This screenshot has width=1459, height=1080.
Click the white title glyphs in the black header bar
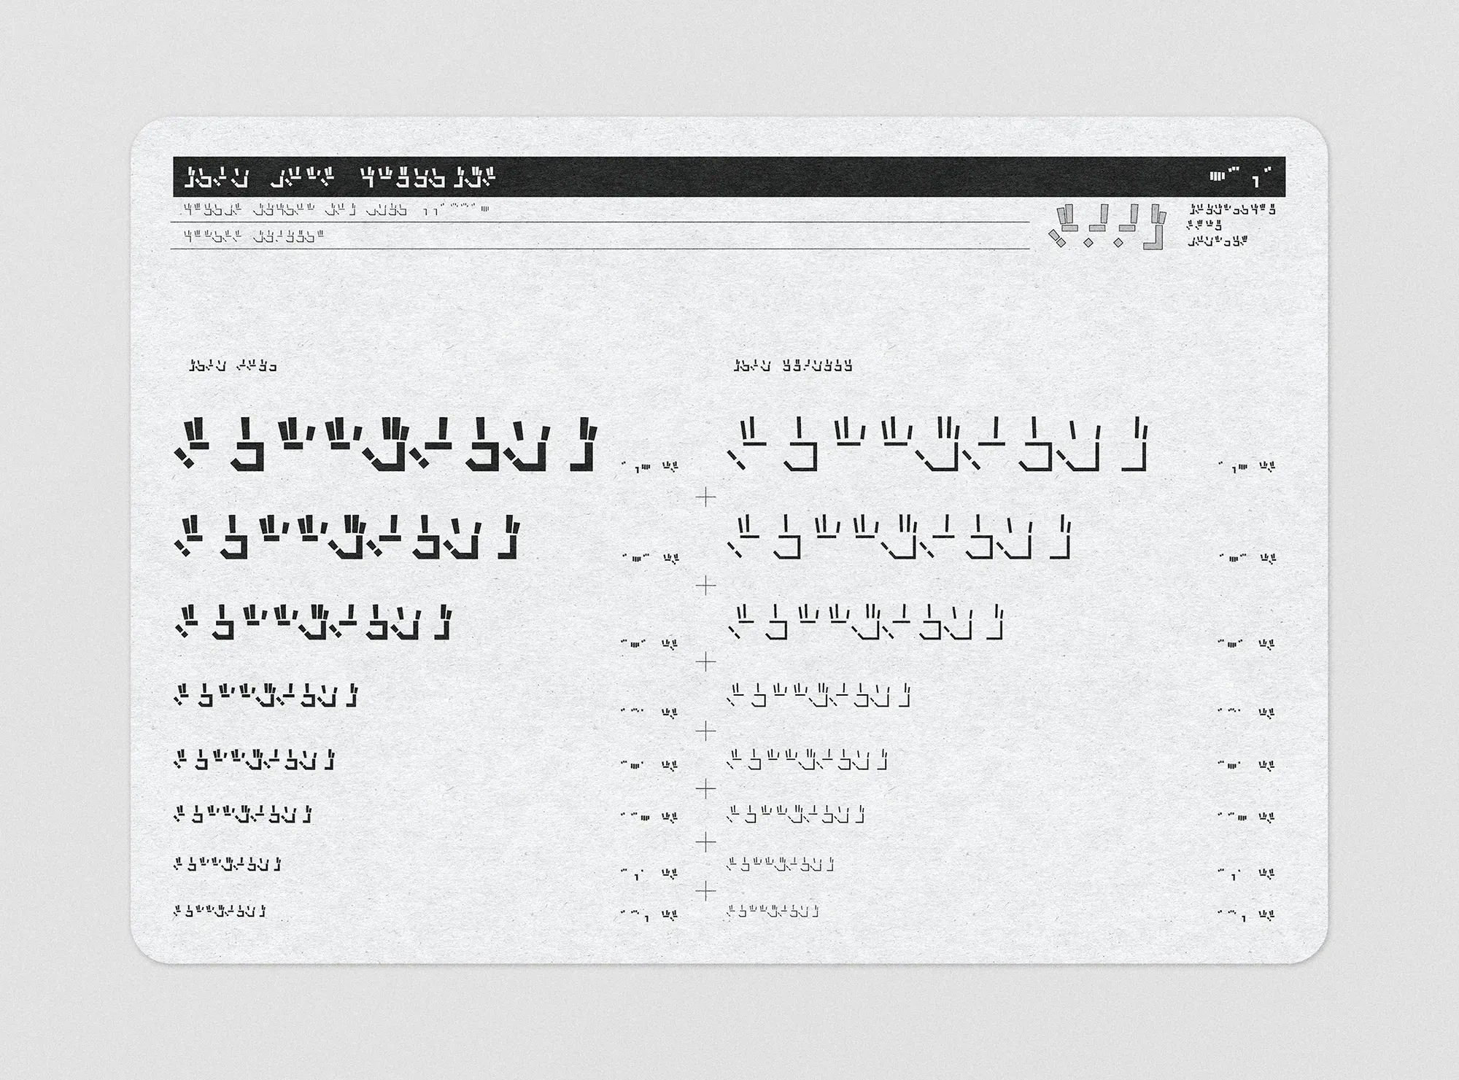click(339, 177)
